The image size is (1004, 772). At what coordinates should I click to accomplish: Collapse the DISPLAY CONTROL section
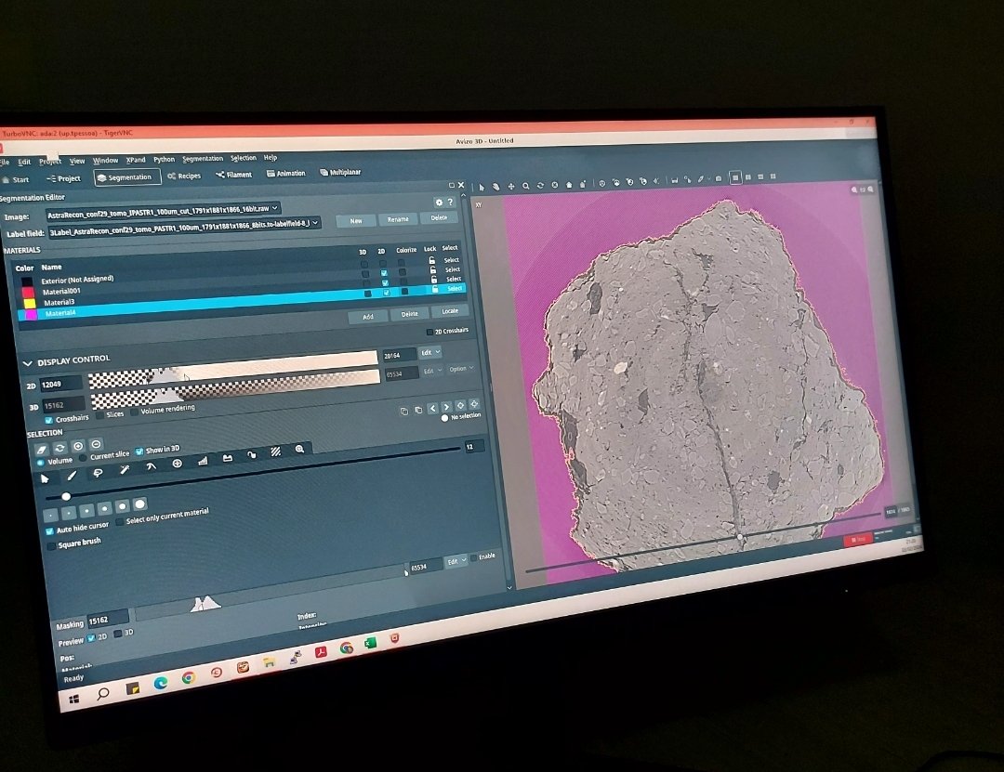(27, 363)
